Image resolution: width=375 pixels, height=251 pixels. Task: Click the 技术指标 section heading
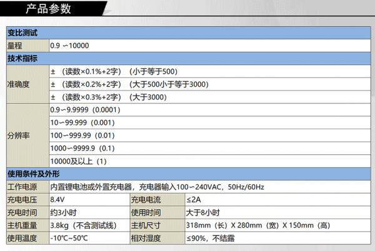click(x=22, y=58)
